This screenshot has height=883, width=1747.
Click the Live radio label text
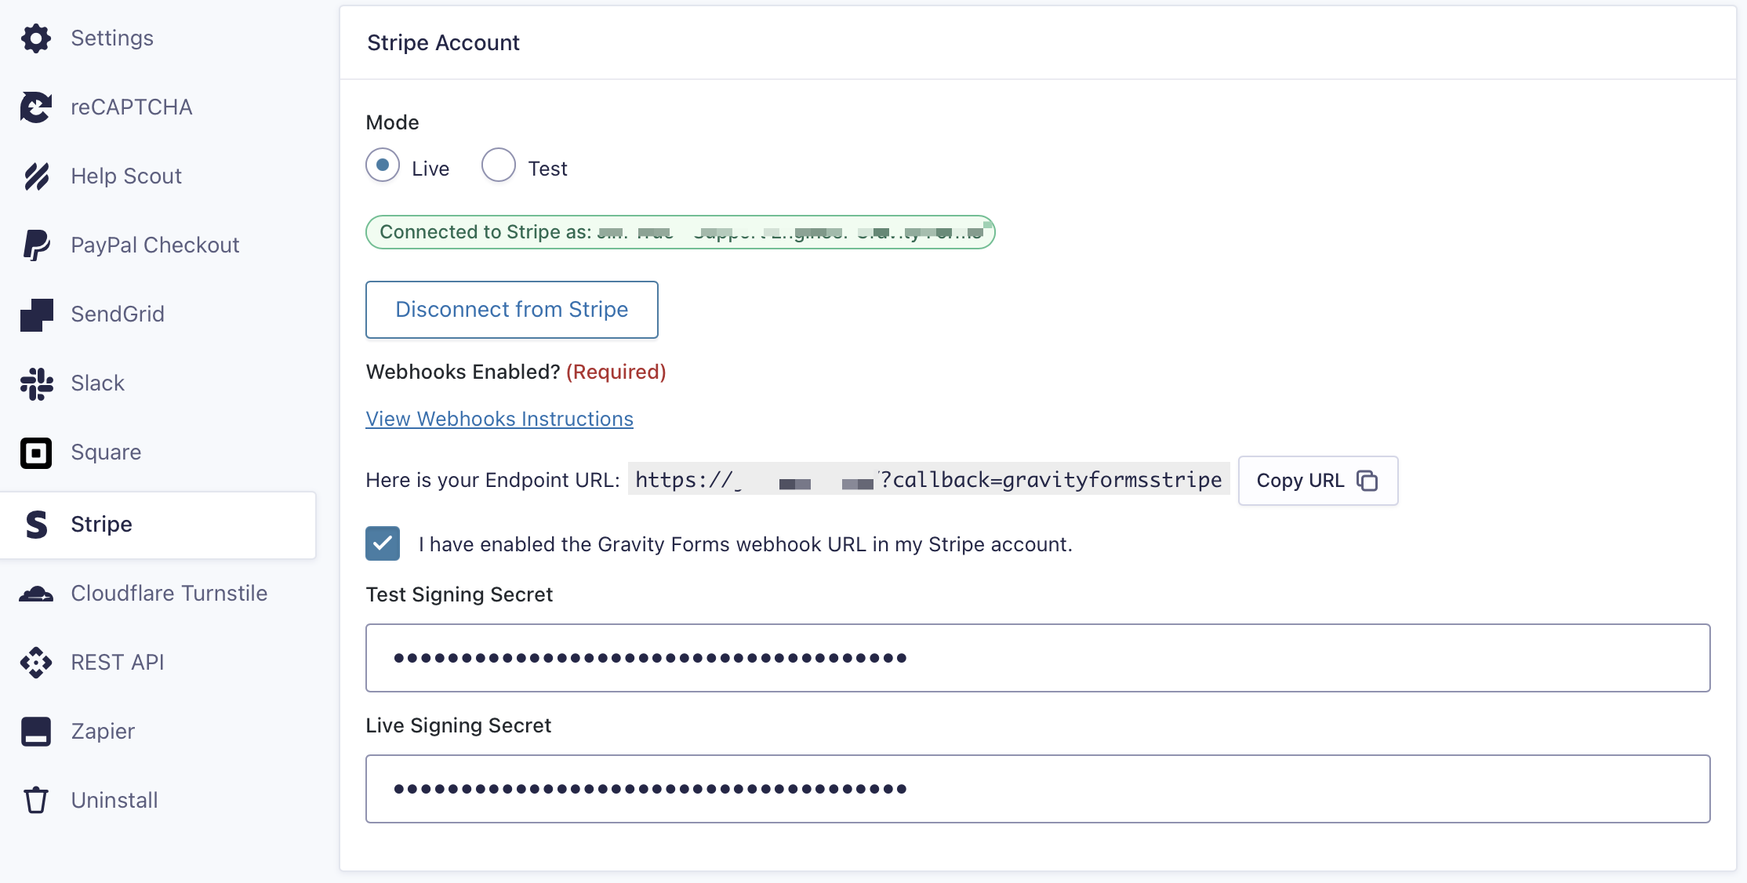(x=430, y=169)
